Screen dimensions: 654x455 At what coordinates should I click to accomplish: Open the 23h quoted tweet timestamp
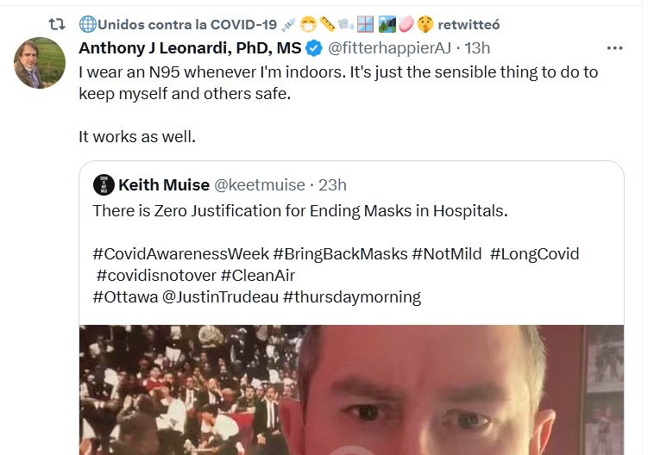331,185
